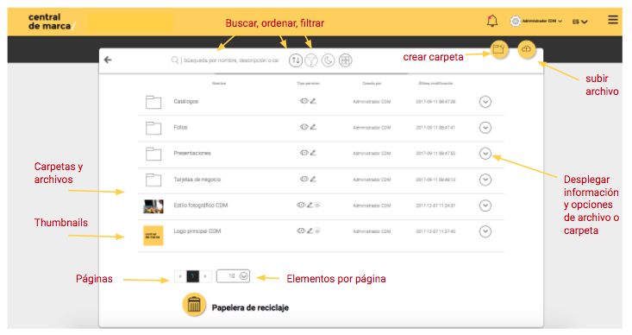Click the shield icon in Estilo fotográfico CDM row

click(317, 205)
